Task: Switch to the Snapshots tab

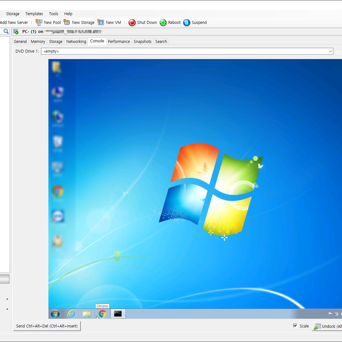Action: pos(142,41)
